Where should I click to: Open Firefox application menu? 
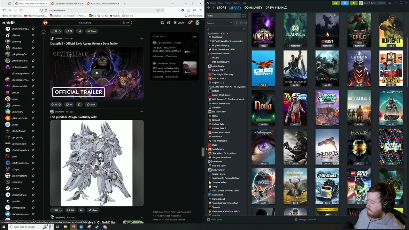(x=200, y=10)
